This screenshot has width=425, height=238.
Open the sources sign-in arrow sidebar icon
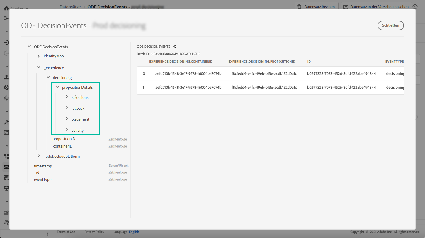[x=6, y=43]
